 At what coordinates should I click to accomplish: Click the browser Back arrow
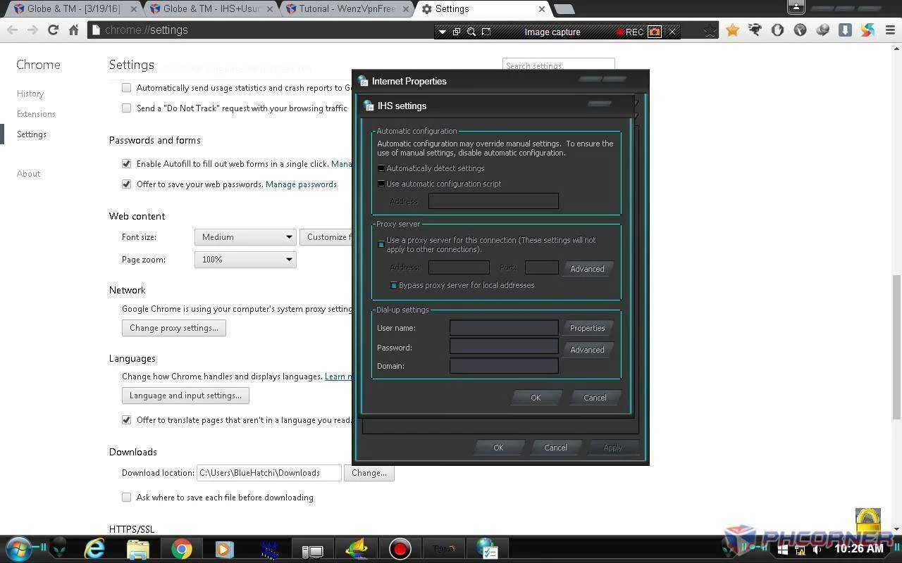click(12, 30)
